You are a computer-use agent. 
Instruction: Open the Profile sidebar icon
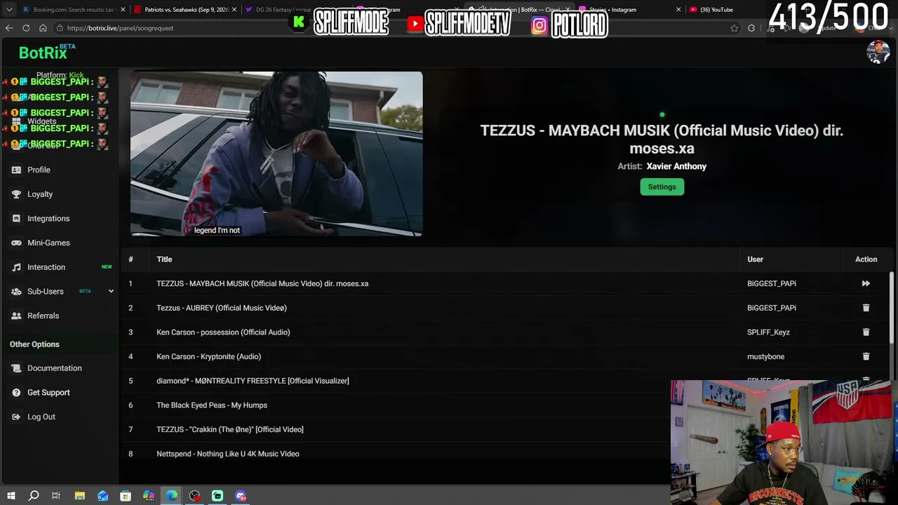pos(16,170)
